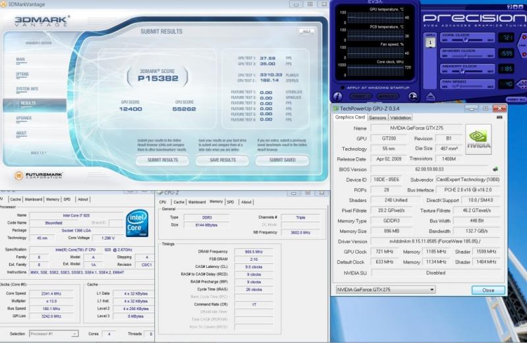This screenshot has height=343, width=527.
Task: Select the Graphics Card tab in GPU-Z
Action: (x=350, y=117)
